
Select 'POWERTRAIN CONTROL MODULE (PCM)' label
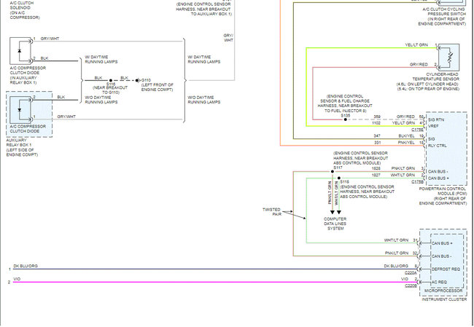point(443,191)
